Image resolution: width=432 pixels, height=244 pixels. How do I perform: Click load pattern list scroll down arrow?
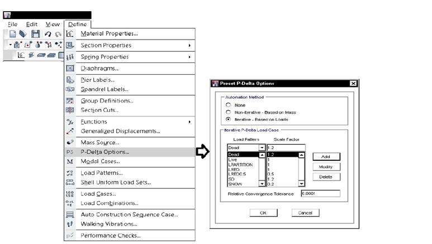tap(262, 183)
